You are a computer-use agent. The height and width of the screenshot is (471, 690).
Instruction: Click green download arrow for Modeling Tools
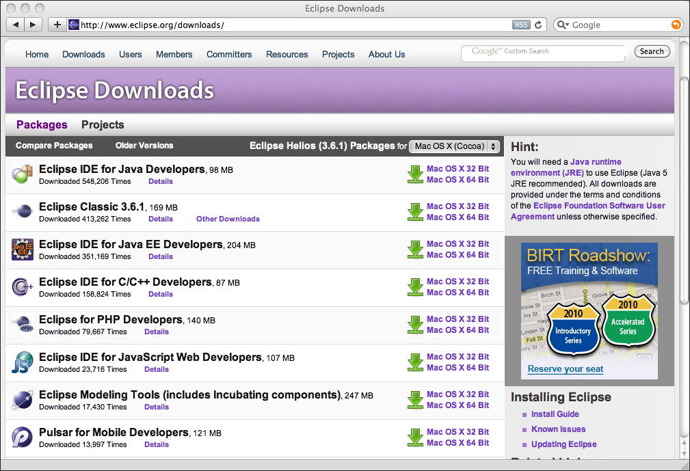click(415, 400)
